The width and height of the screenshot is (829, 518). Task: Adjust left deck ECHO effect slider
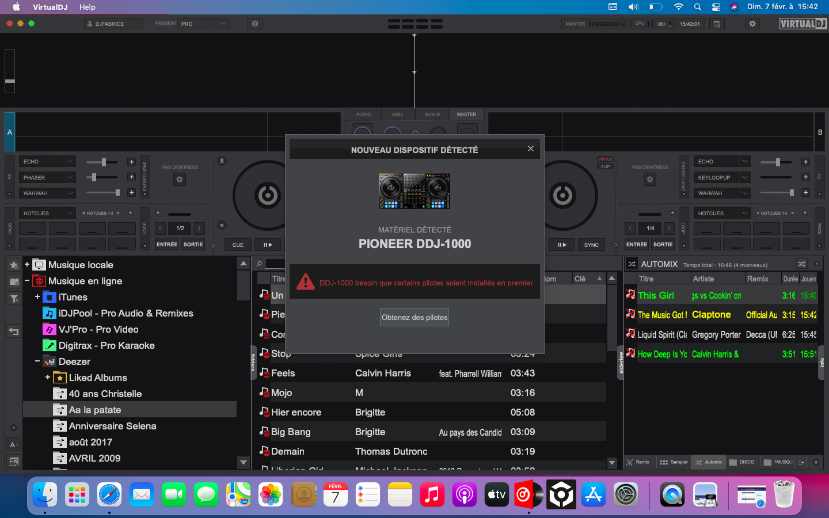[102, 162]
